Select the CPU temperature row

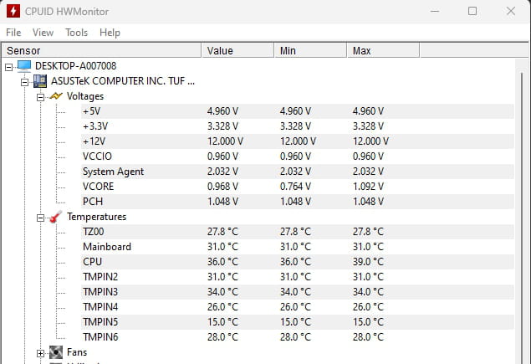(x=298, y=262)
